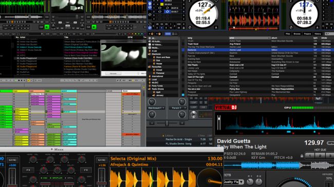Viewport: 334px width, 187px height.
Task: Select the A List playlist
Action: click(155, 51)
